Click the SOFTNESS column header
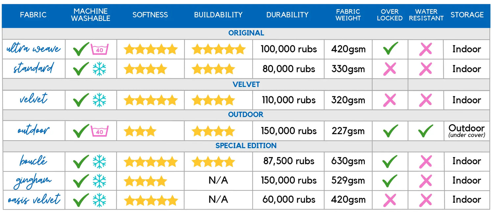 tap(150, 15)
